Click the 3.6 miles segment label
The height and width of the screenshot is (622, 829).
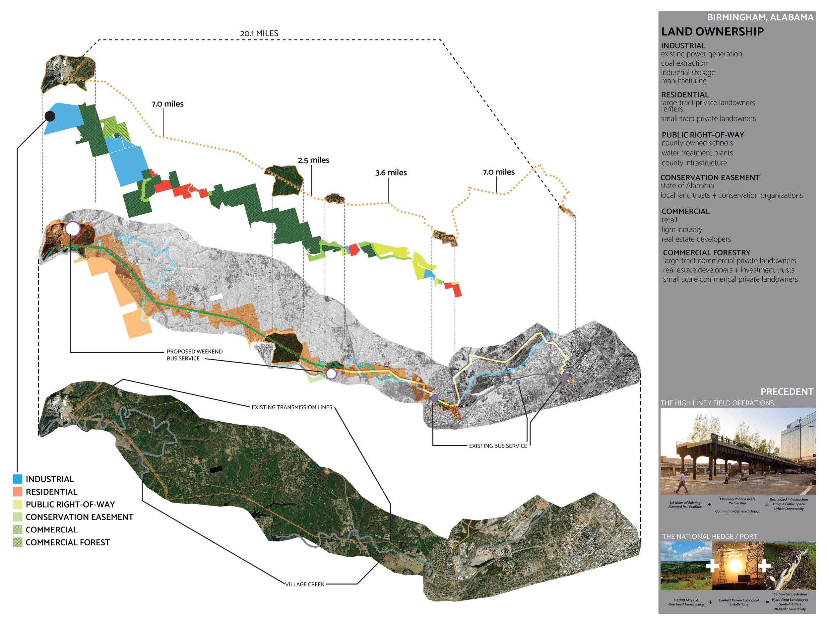point(391,173)
